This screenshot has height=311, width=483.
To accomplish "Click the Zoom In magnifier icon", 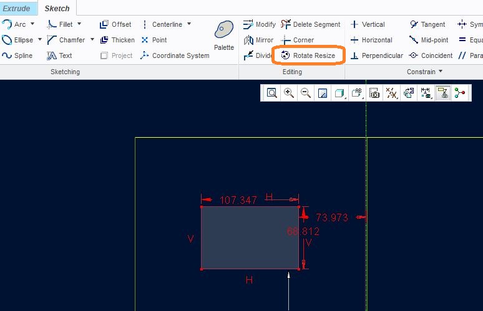I will tap(289, 93).
